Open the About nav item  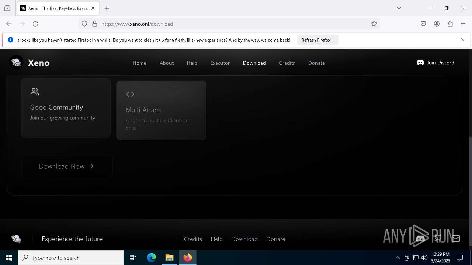coord(167,63)
